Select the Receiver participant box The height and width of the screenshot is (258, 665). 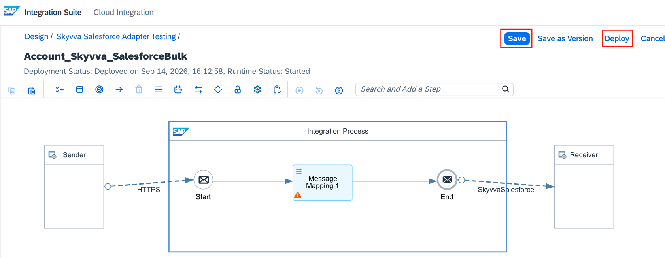[x=584, y=187]
